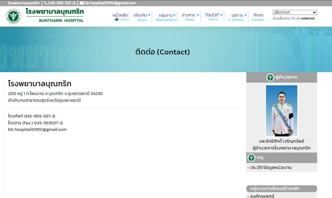Expand the เกี่ยวกับ About dropdown arrow
Viewport: 332px width, 198px height.
tap(149, 15)
